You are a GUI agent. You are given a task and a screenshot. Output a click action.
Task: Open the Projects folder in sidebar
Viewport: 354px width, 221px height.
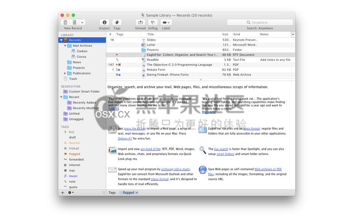(79, 68)
